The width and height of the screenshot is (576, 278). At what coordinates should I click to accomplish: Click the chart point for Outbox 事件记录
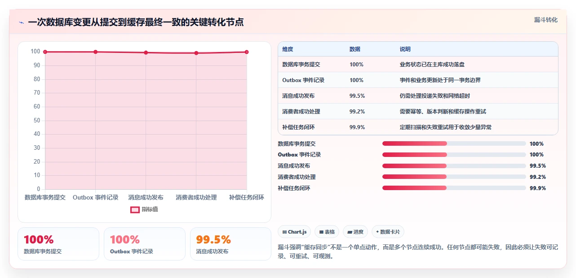pos(96,52)
